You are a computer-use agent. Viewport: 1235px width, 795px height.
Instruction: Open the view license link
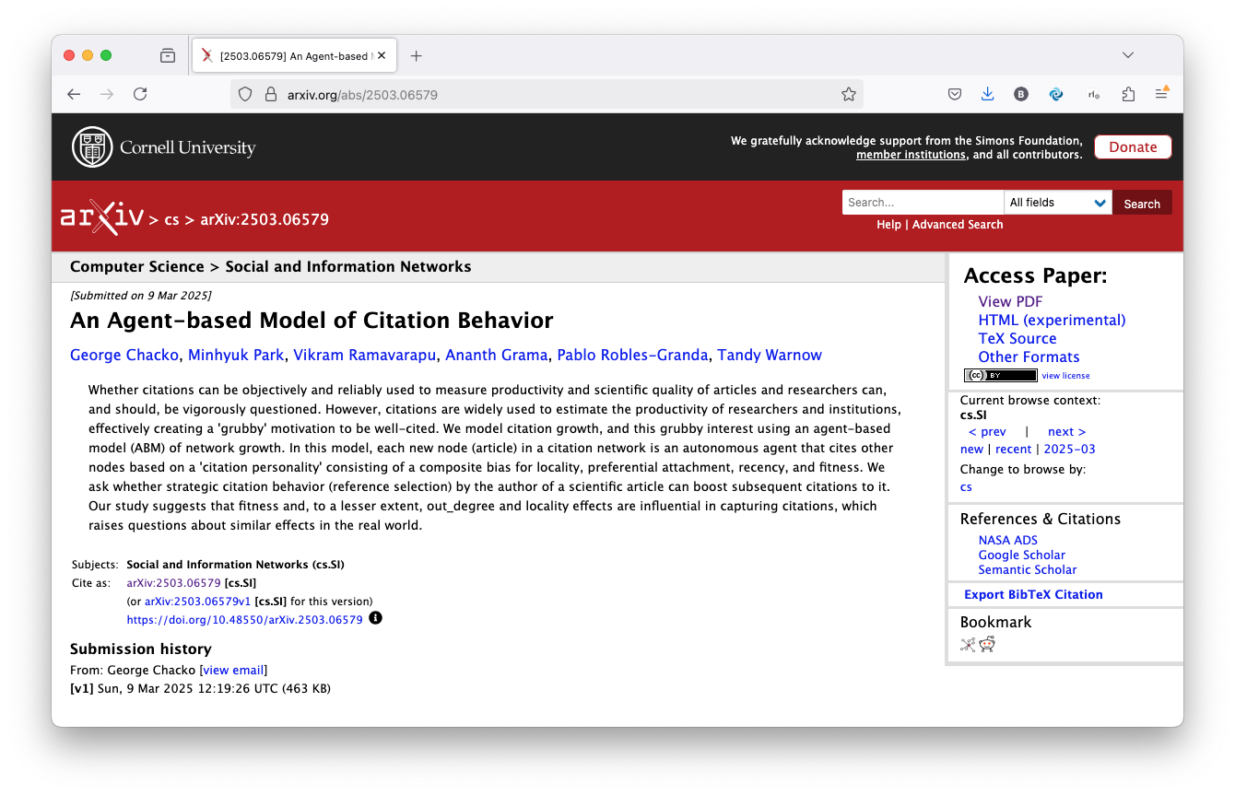click(x=1066, y=376)
